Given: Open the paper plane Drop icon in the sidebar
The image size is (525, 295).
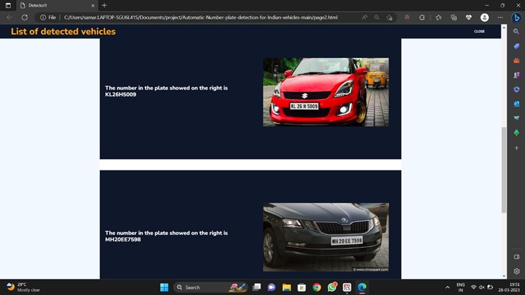Looking at the screenshot, I should 516,118.
